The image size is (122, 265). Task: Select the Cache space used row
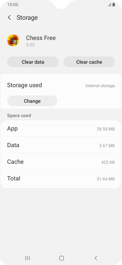[61, 162]
